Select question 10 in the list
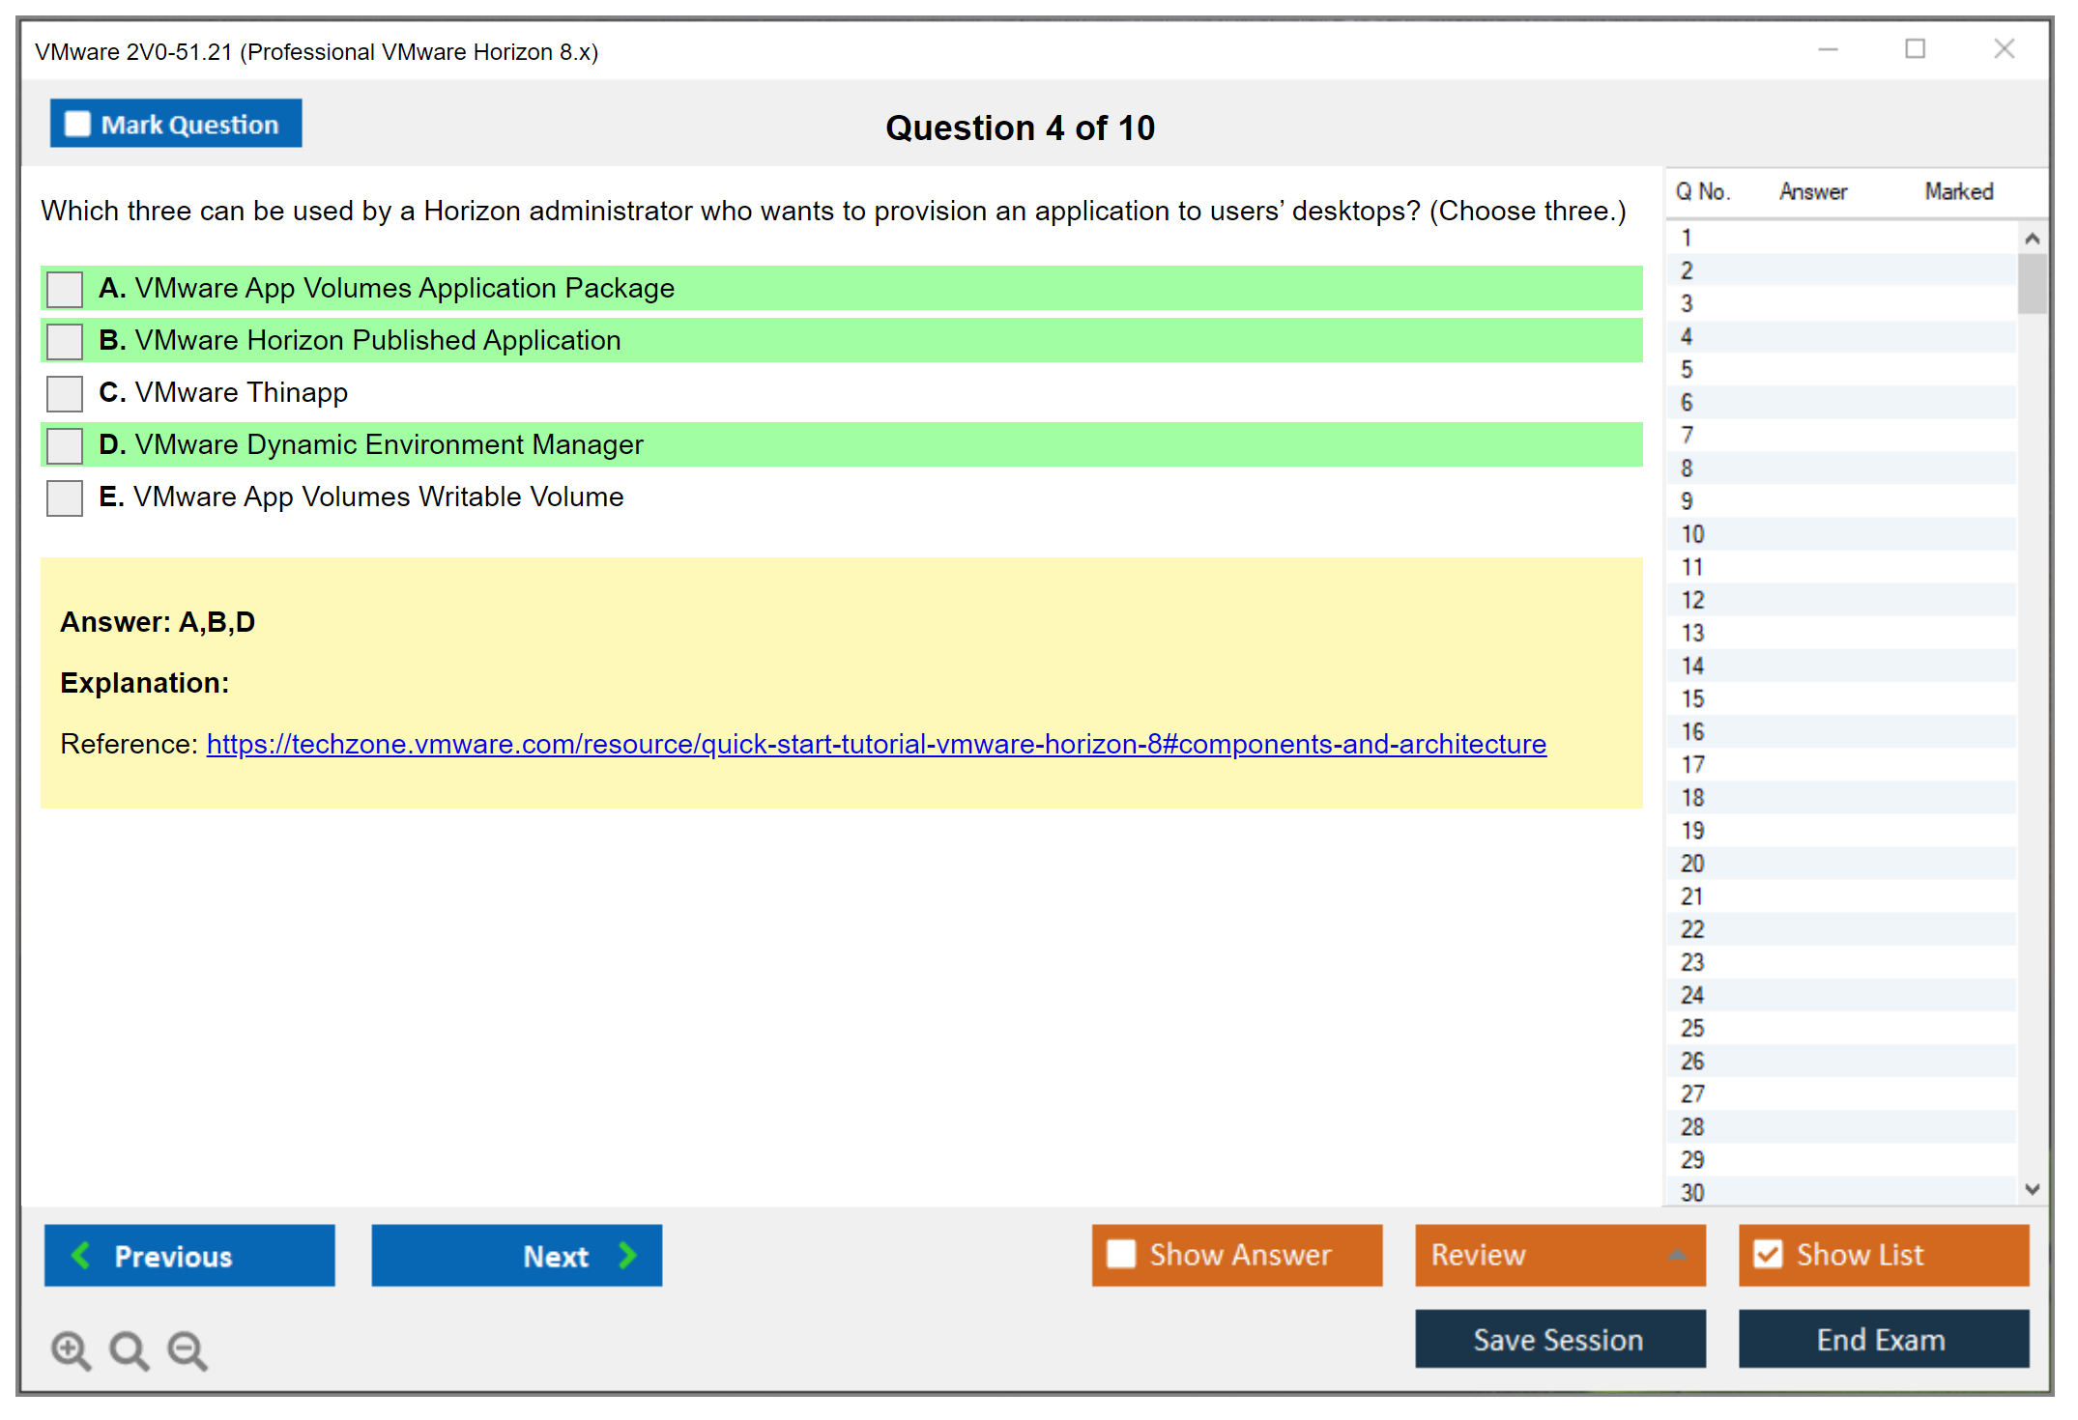The height and width of the screenshot is (1420, 2078). point(1692,534)
